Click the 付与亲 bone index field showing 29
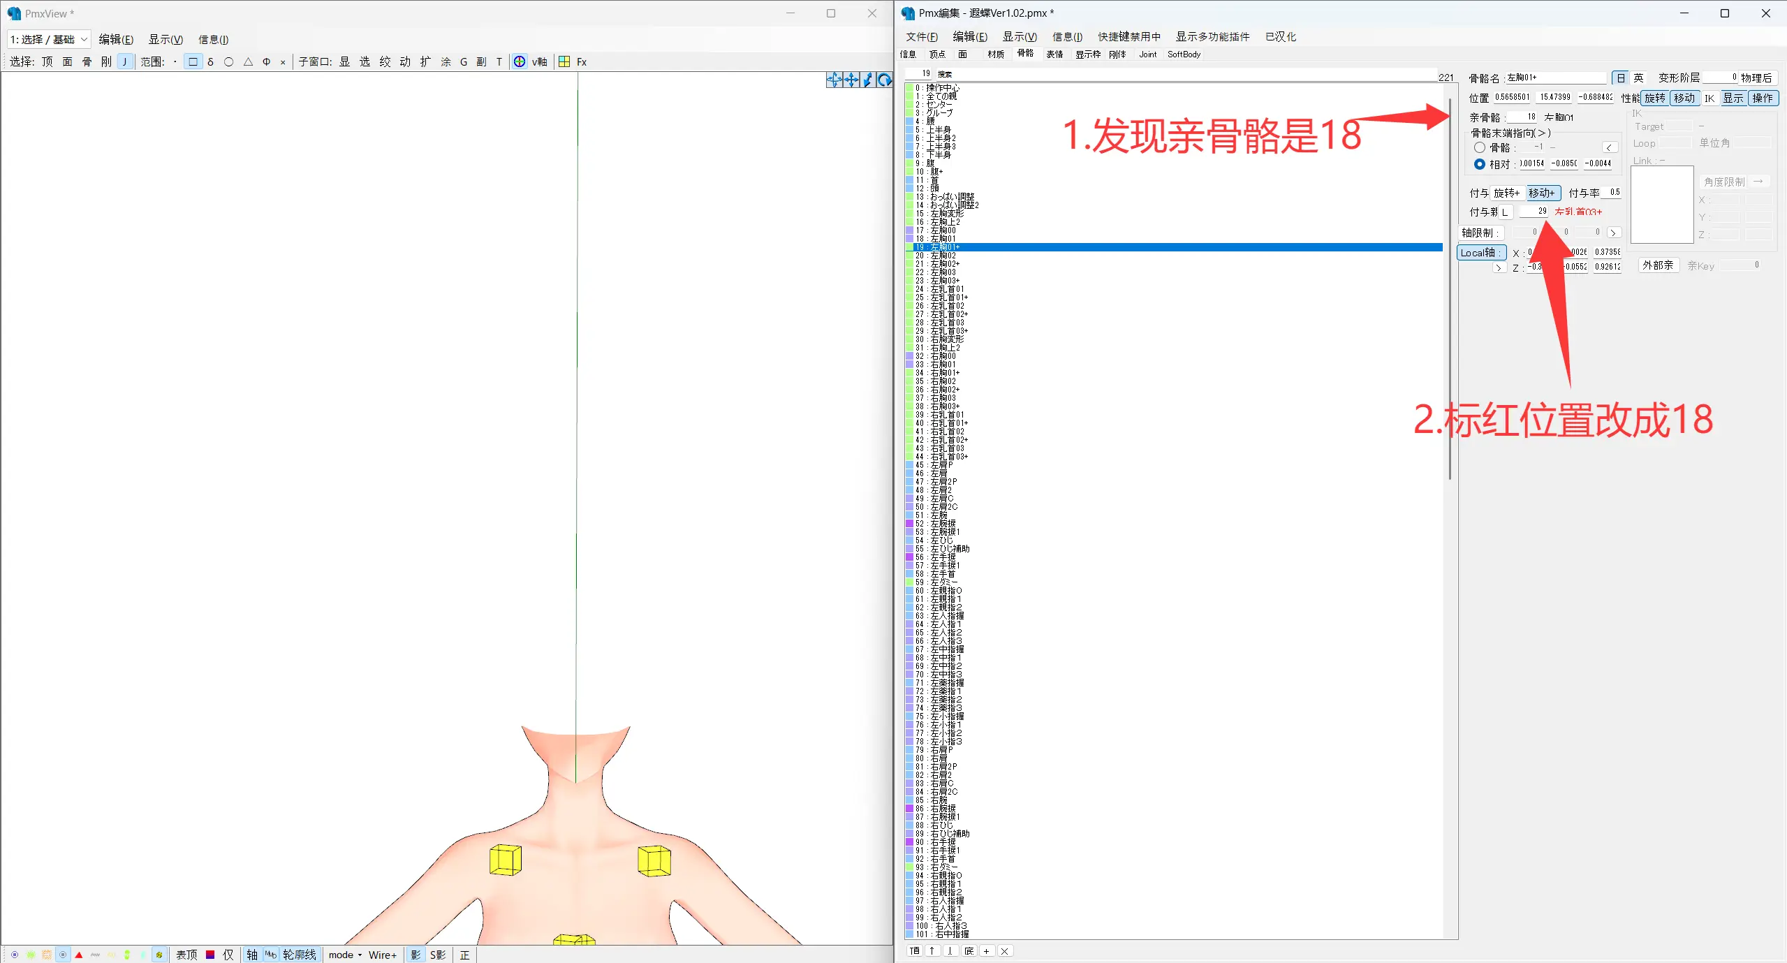Image resolution: width=1787 pixels, height=963 pixels. pyautogui.click(x=1535, y=211)
